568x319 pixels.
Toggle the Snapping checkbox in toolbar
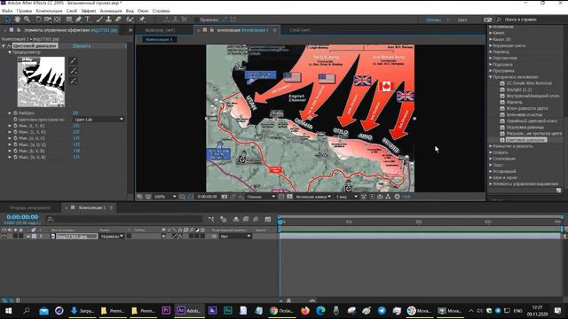click(x=197, y=19)
